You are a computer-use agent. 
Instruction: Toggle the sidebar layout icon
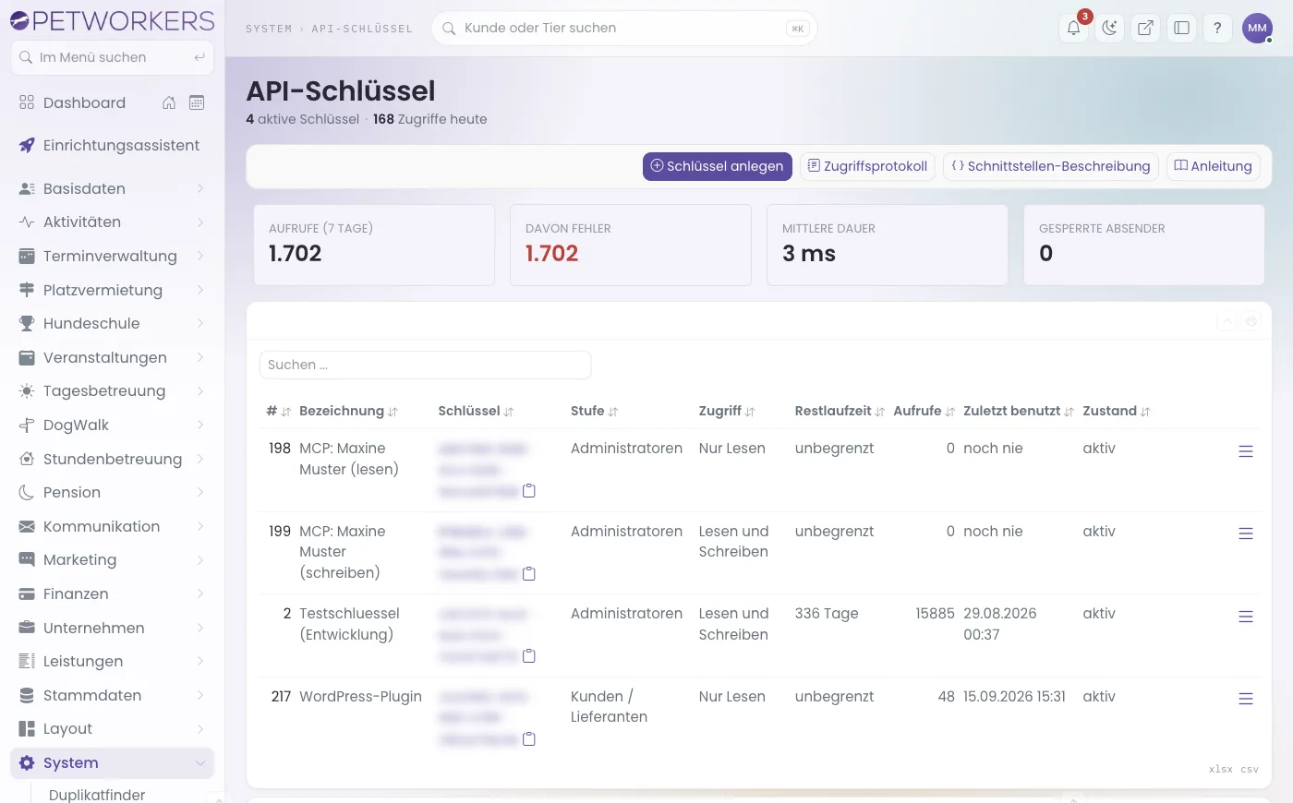1181,28
